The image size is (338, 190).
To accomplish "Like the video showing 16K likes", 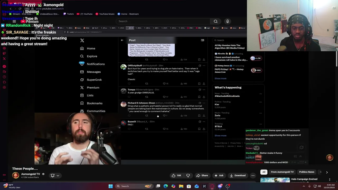I will coord(176,175).
